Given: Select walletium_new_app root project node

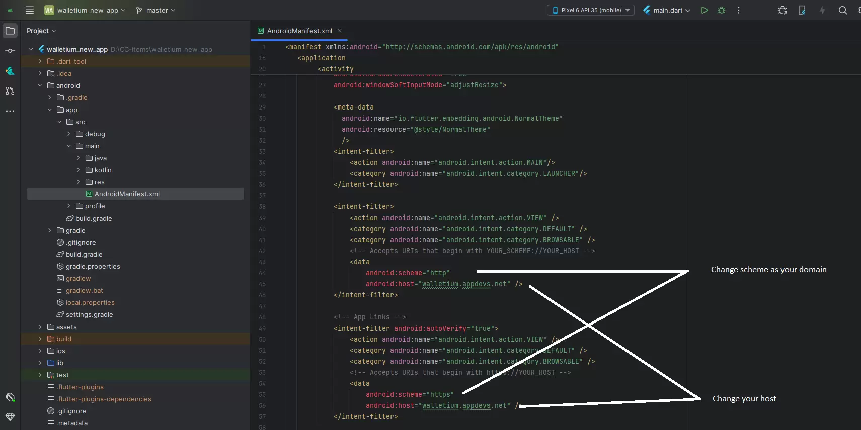Looking at the screenshot, I should point(77,49).
